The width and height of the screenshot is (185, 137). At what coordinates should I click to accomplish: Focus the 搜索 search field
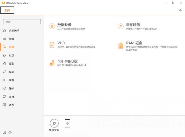tap(22, 22)
